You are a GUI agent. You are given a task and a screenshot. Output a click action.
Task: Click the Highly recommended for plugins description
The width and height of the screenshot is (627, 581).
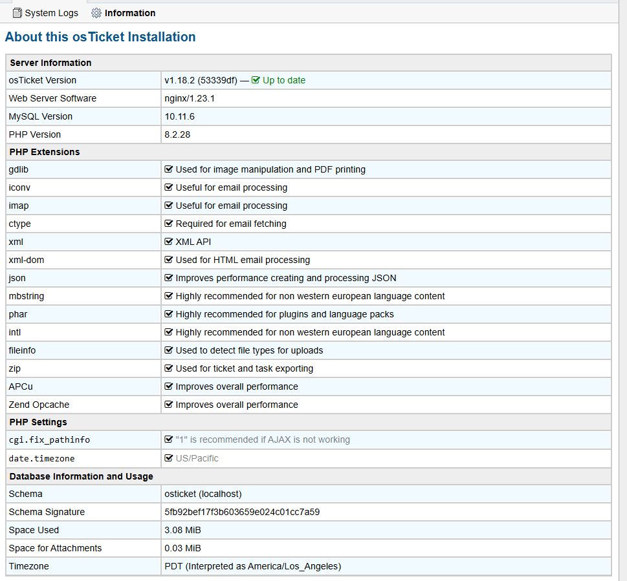tap(285, 314)
